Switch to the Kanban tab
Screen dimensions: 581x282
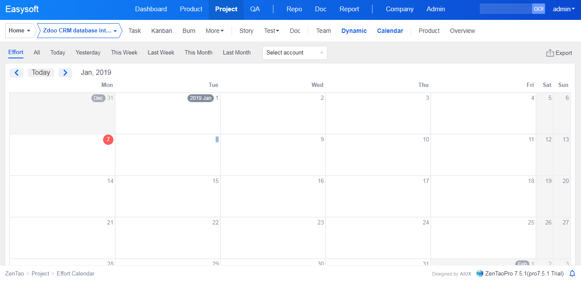tap(161, 31)
